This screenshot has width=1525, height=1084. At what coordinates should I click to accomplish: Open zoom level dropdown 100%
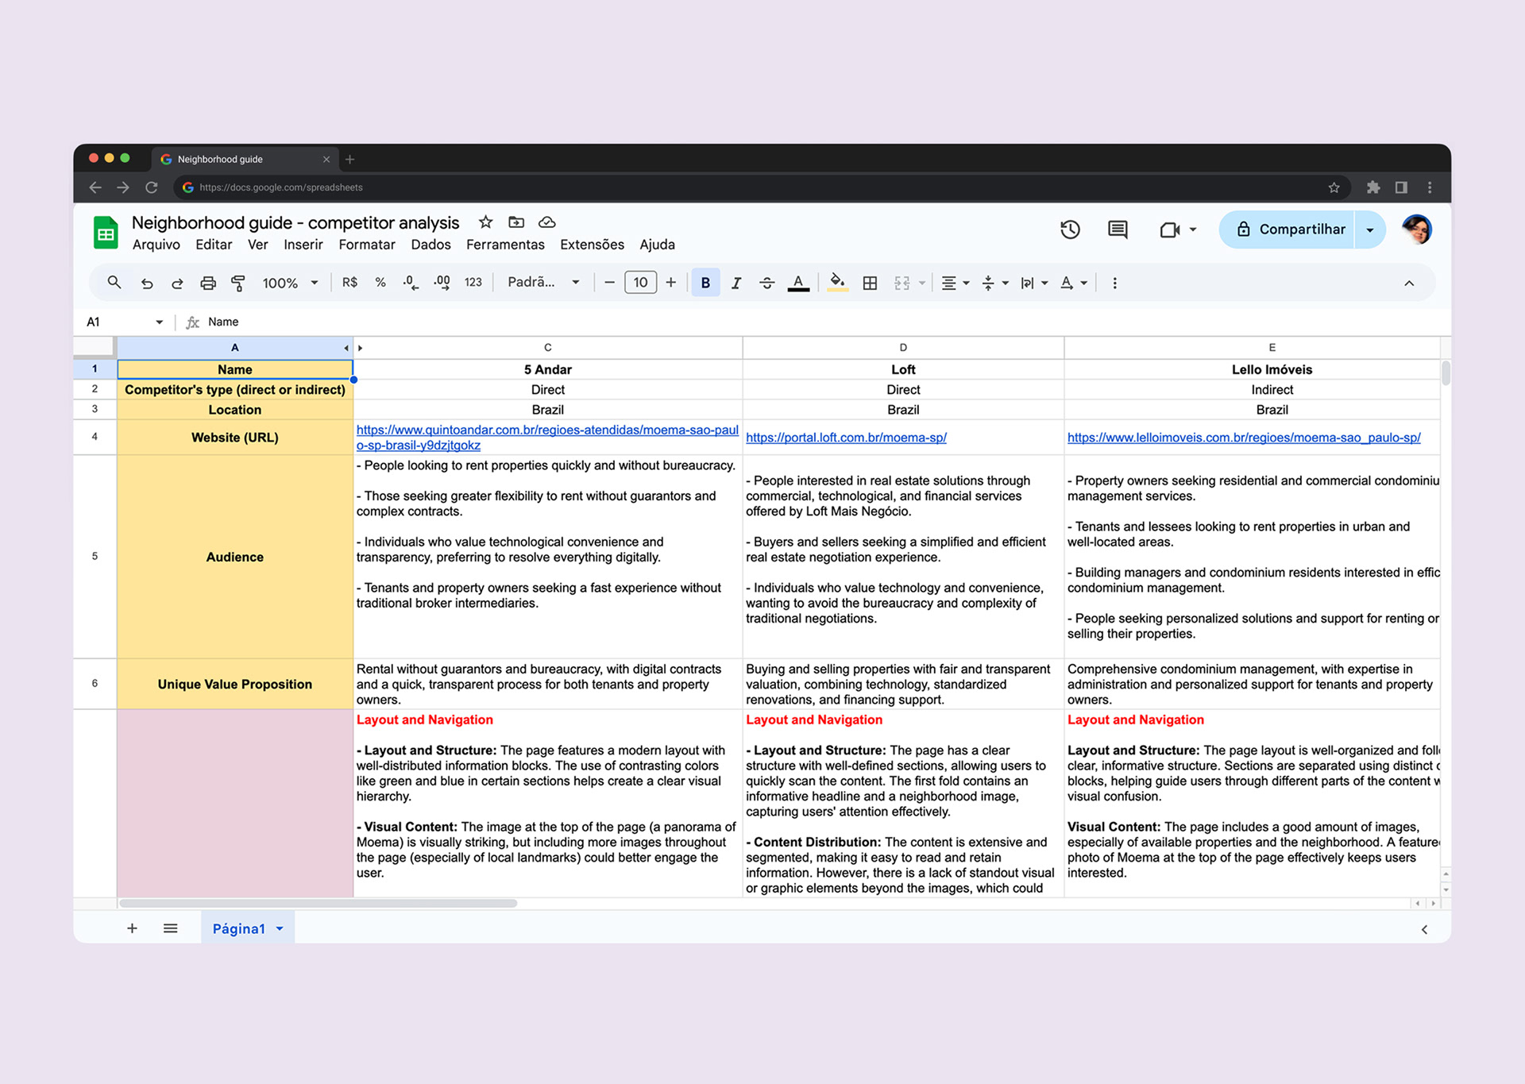291,283
